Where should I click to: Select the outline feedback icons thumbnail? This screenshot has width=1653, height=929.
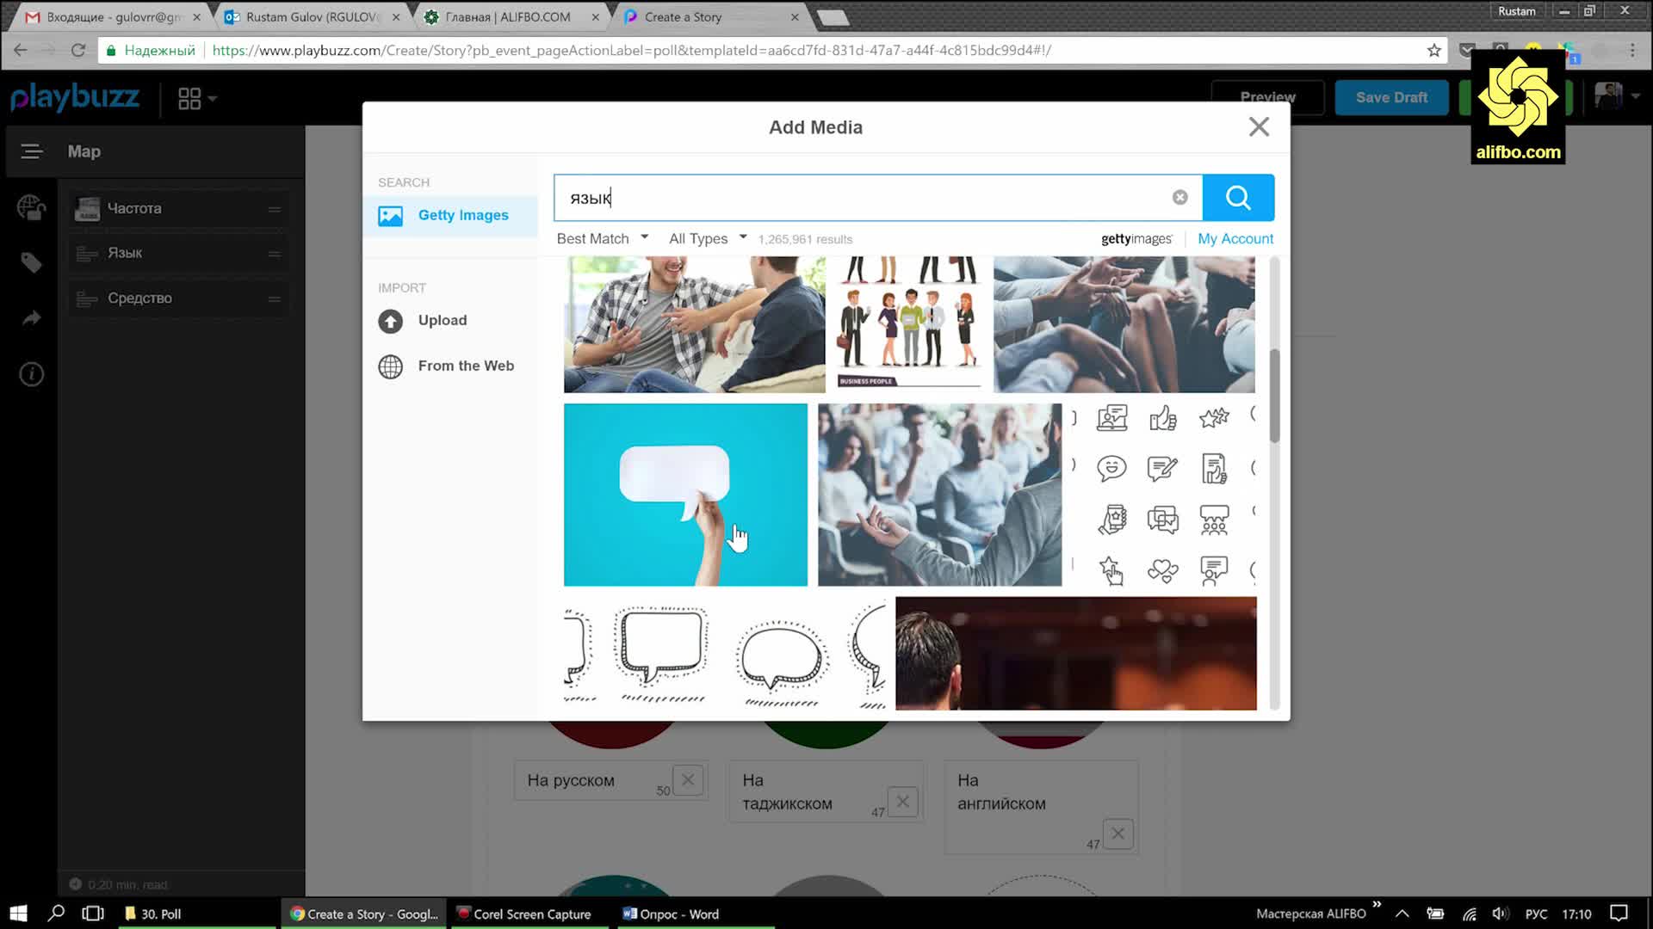point(1164,495)
